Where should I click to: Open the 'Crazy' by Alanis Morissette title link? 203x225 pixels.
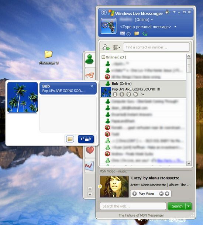(x=155, y=178)
